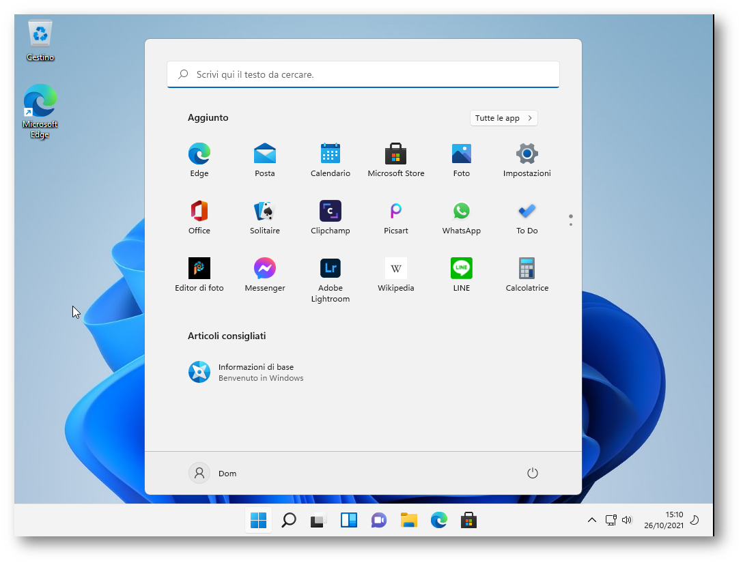Open Tutte le app list
This screenshot has width=743, height=565.
coord(504,118)
